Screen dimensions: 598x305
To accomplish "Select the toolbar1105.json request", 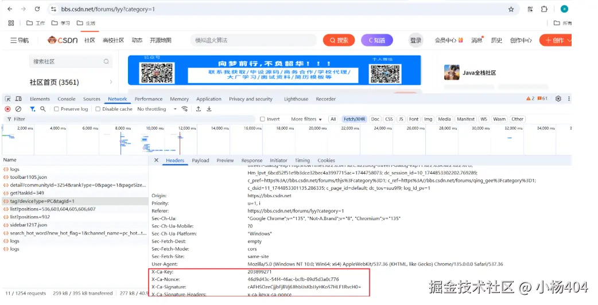I will pyautogui.click(x=29, y=177).
